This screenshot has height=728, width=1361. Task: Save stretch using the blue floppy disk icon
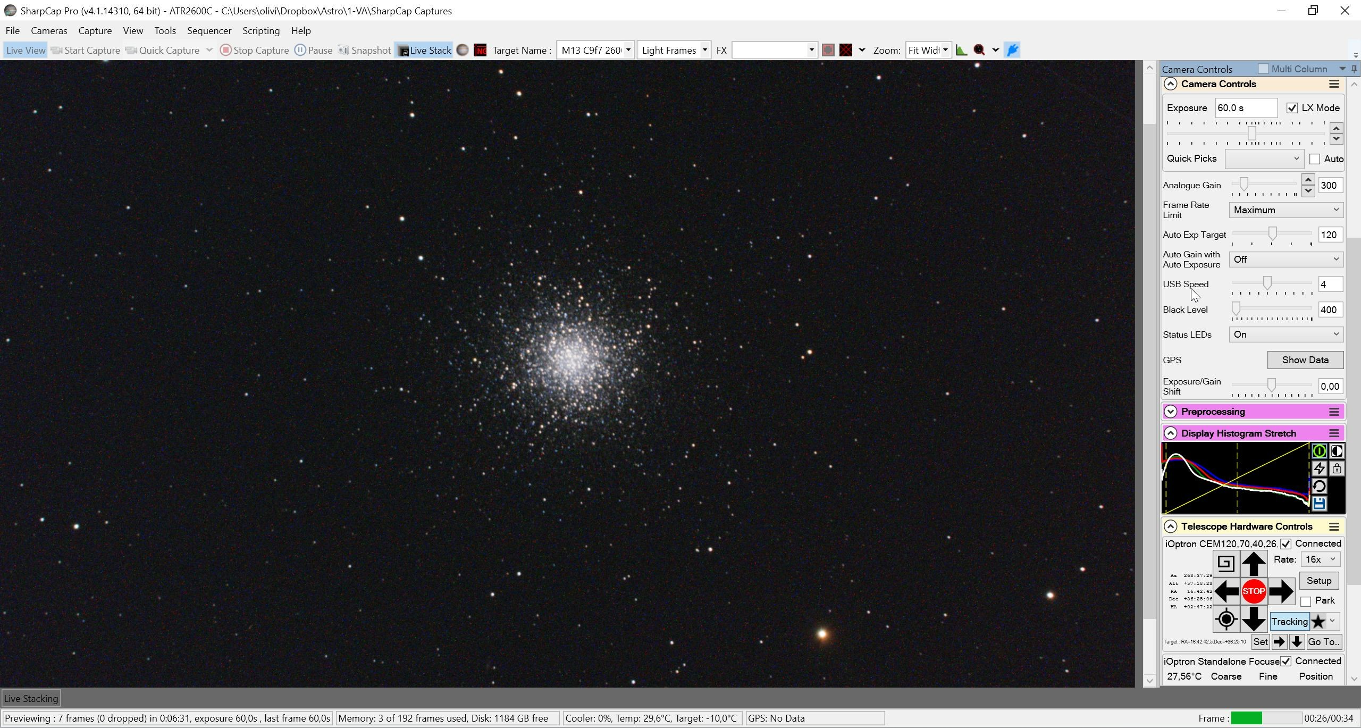point(1319,504)
